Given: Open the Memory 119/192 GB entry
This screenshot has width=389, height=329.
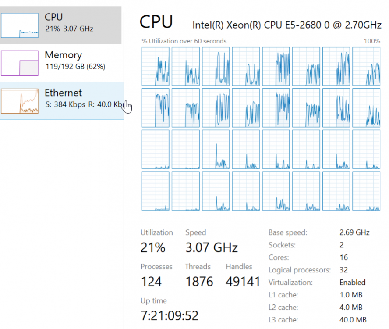Looking at the screenshot, I should [74, 61].
